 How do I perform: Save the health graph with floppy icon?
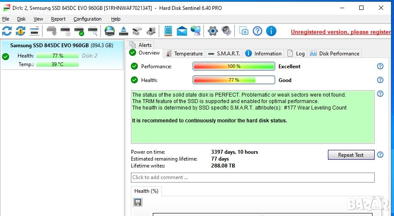pyautogui.click(x=138, y=202)
